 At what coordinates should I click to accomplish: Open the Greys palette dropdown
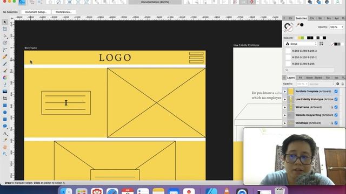tap(301, 44)
